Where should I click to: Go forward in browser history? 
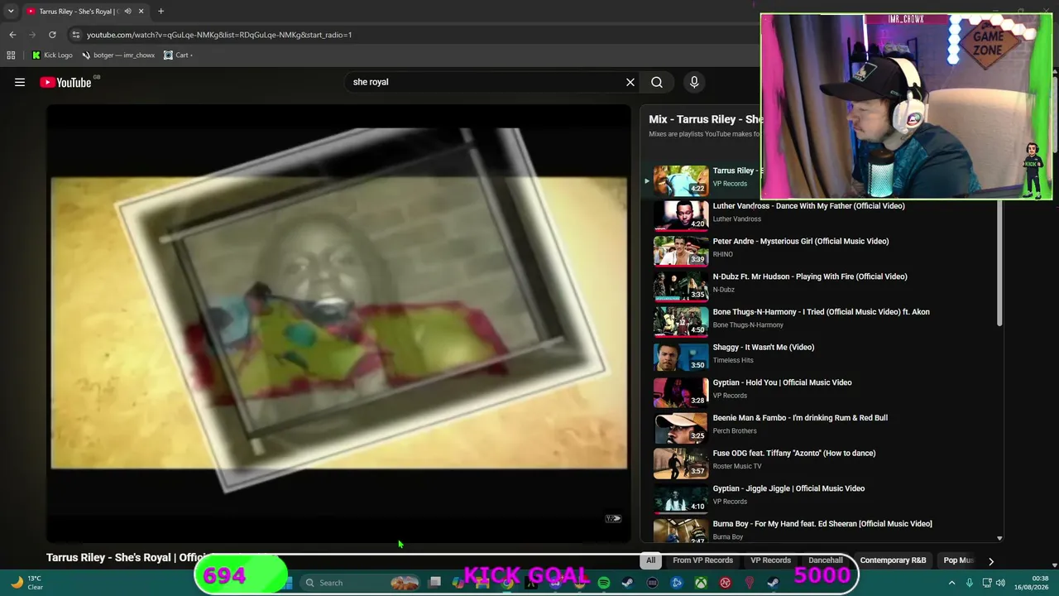tap(32, 35)
